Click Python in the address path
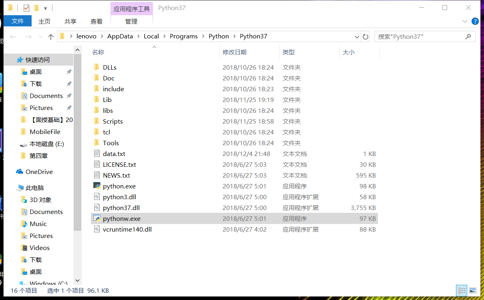Screen dimensions: 484x300 (x=219, y=36)
